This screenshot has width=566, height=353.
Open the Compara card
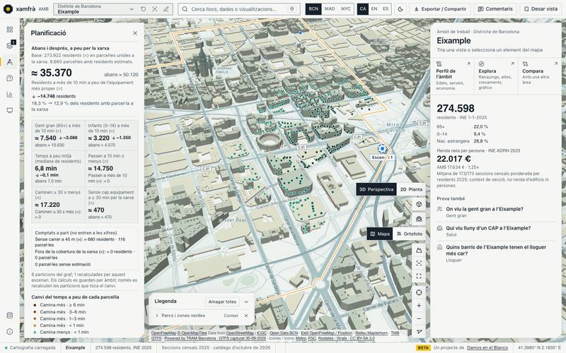click(540, 76)
